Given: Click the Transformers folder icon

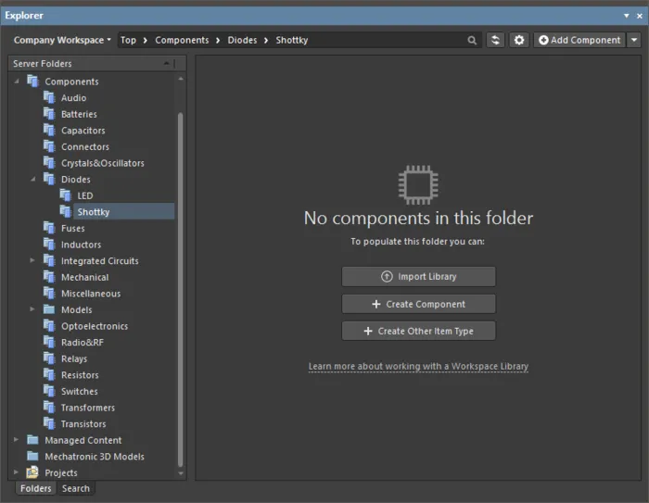Looking at the screenshot, I should pos(49,408).
